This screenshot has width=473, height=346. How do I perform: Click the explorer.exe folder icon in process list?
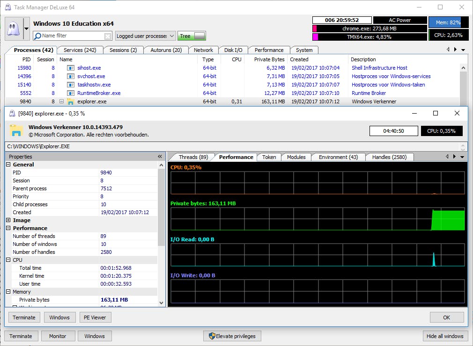coord(71,101)
